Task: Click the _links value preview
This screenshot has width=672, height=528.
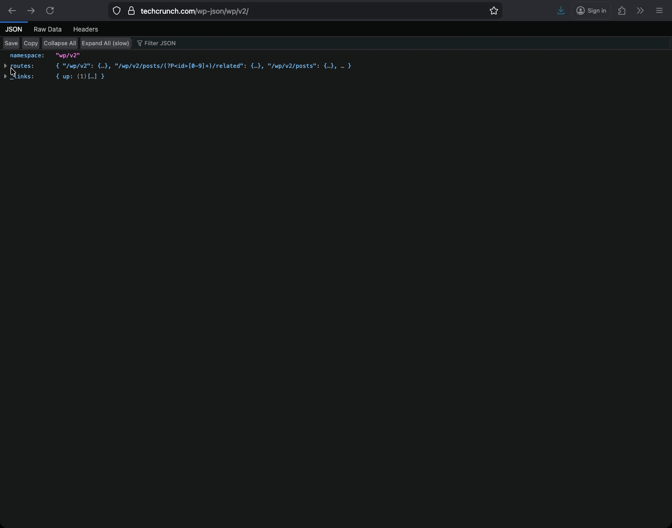Action: 80,76
